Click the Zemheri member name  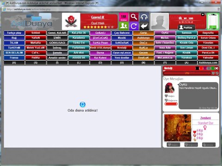205,118
